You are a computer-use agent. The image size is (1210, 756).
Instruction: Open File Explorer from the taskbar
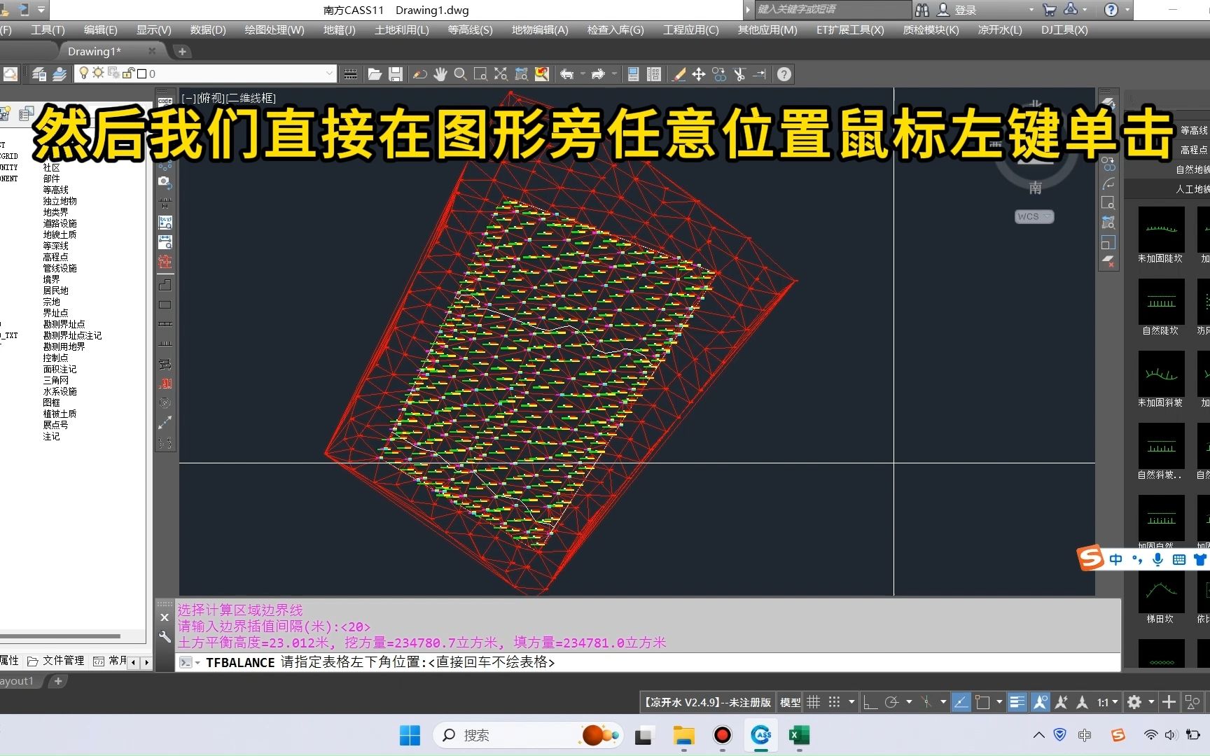click(683, 735)
